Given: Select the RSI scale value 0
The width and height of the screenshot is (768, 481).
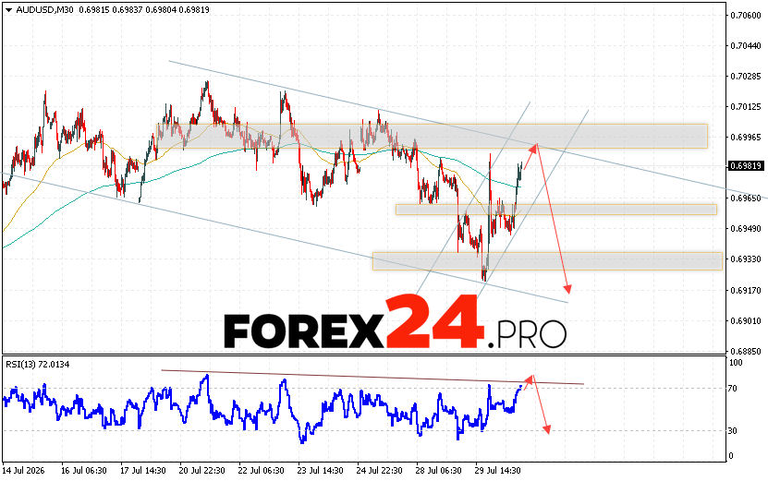Looking at the screenshot, I should tap(731, 456).
